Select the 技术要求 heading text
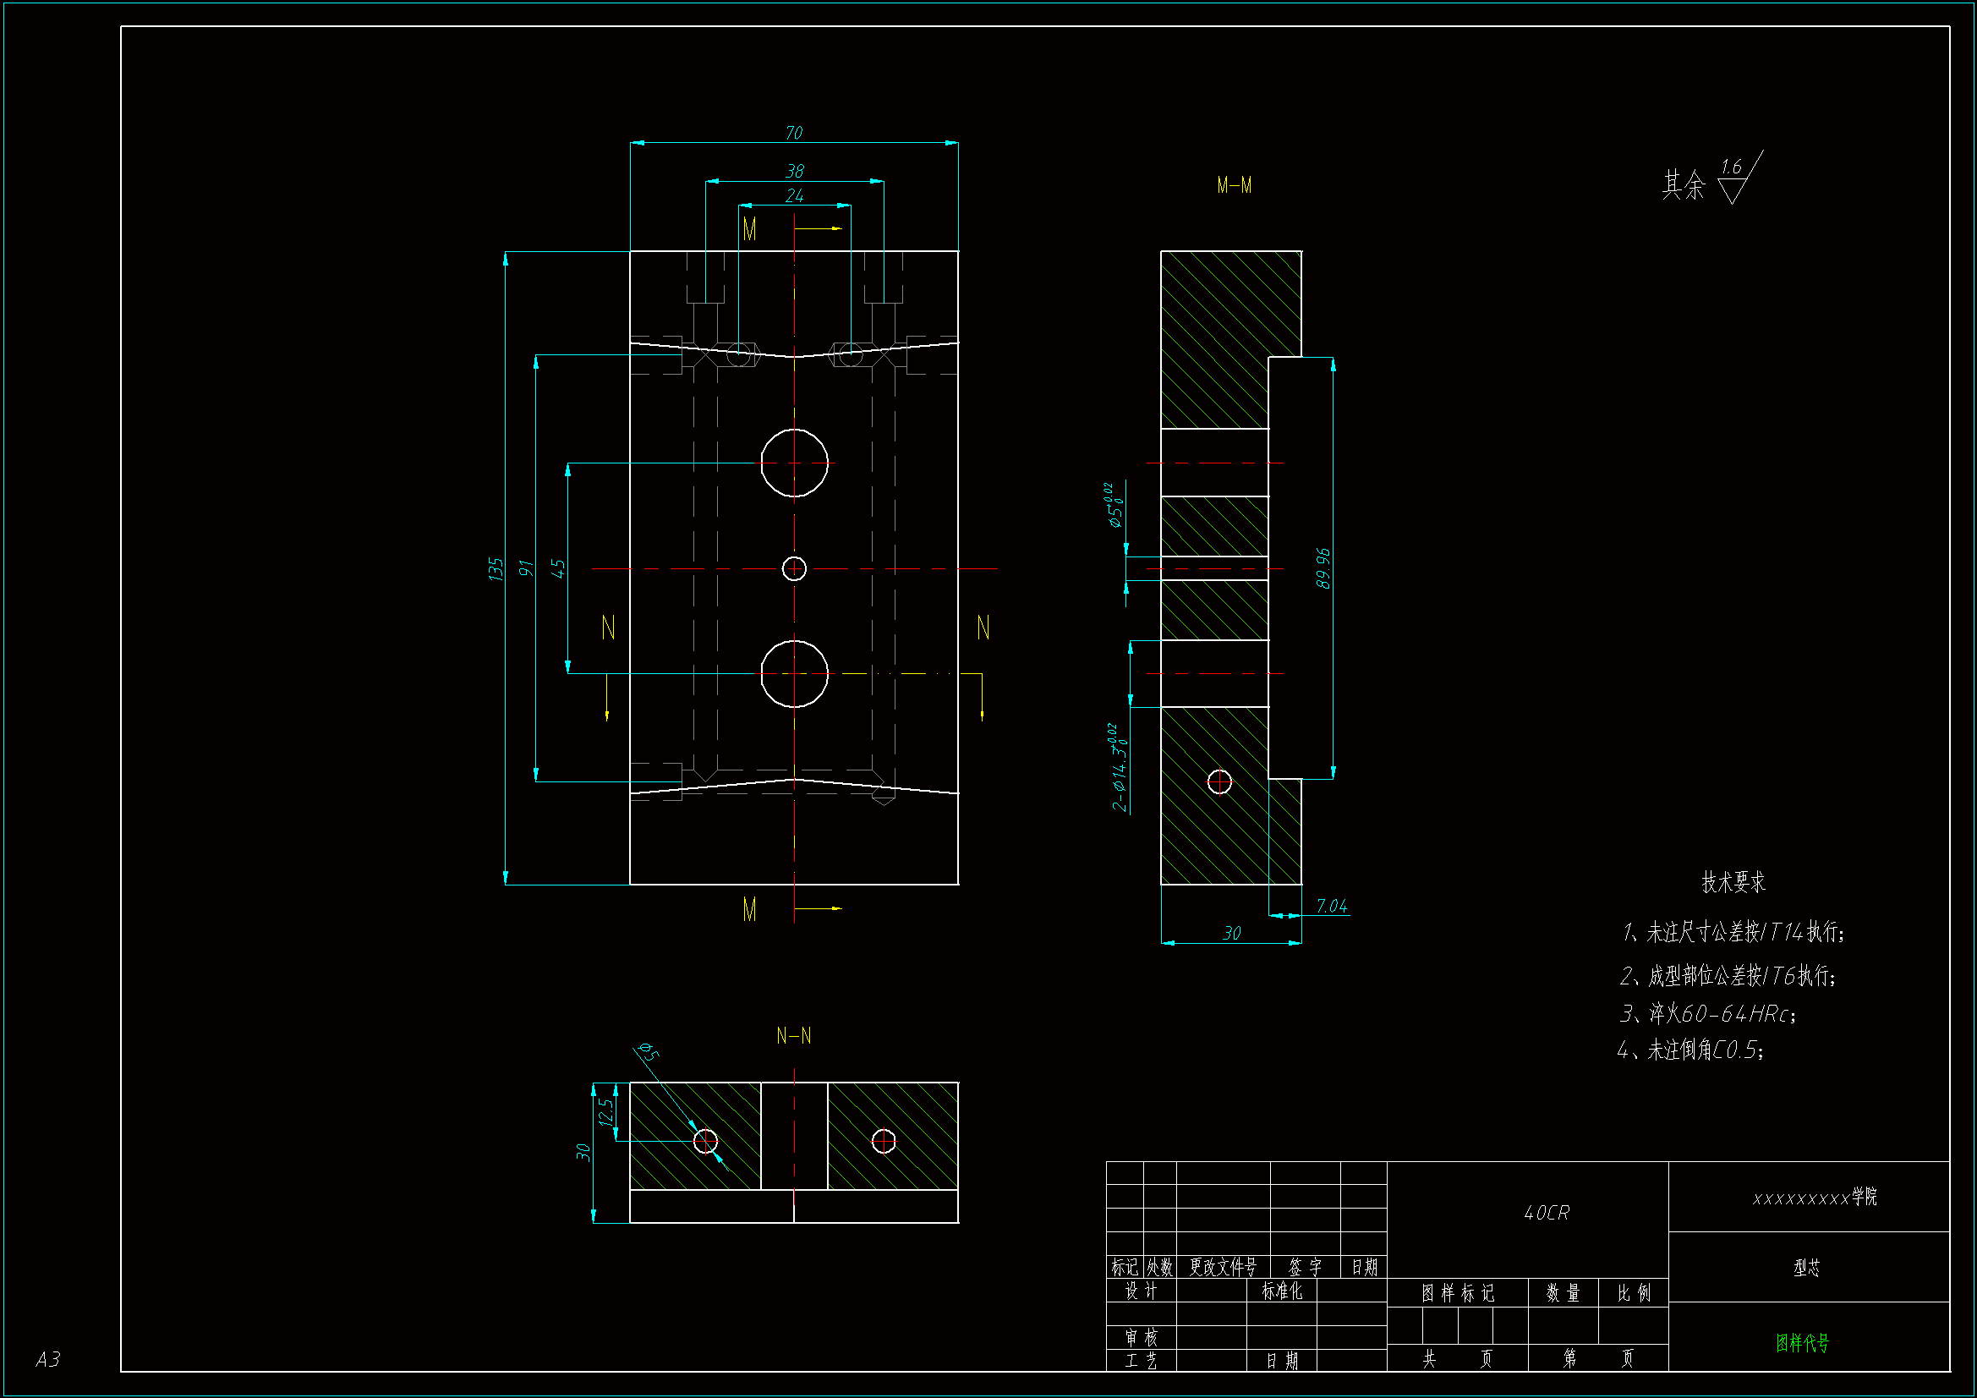Image resolution: width=1977 pixels, height=1398 pixels. pos(1733,882)
